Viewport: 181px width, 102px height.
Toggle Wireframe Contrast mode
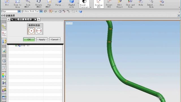point(84,4)
